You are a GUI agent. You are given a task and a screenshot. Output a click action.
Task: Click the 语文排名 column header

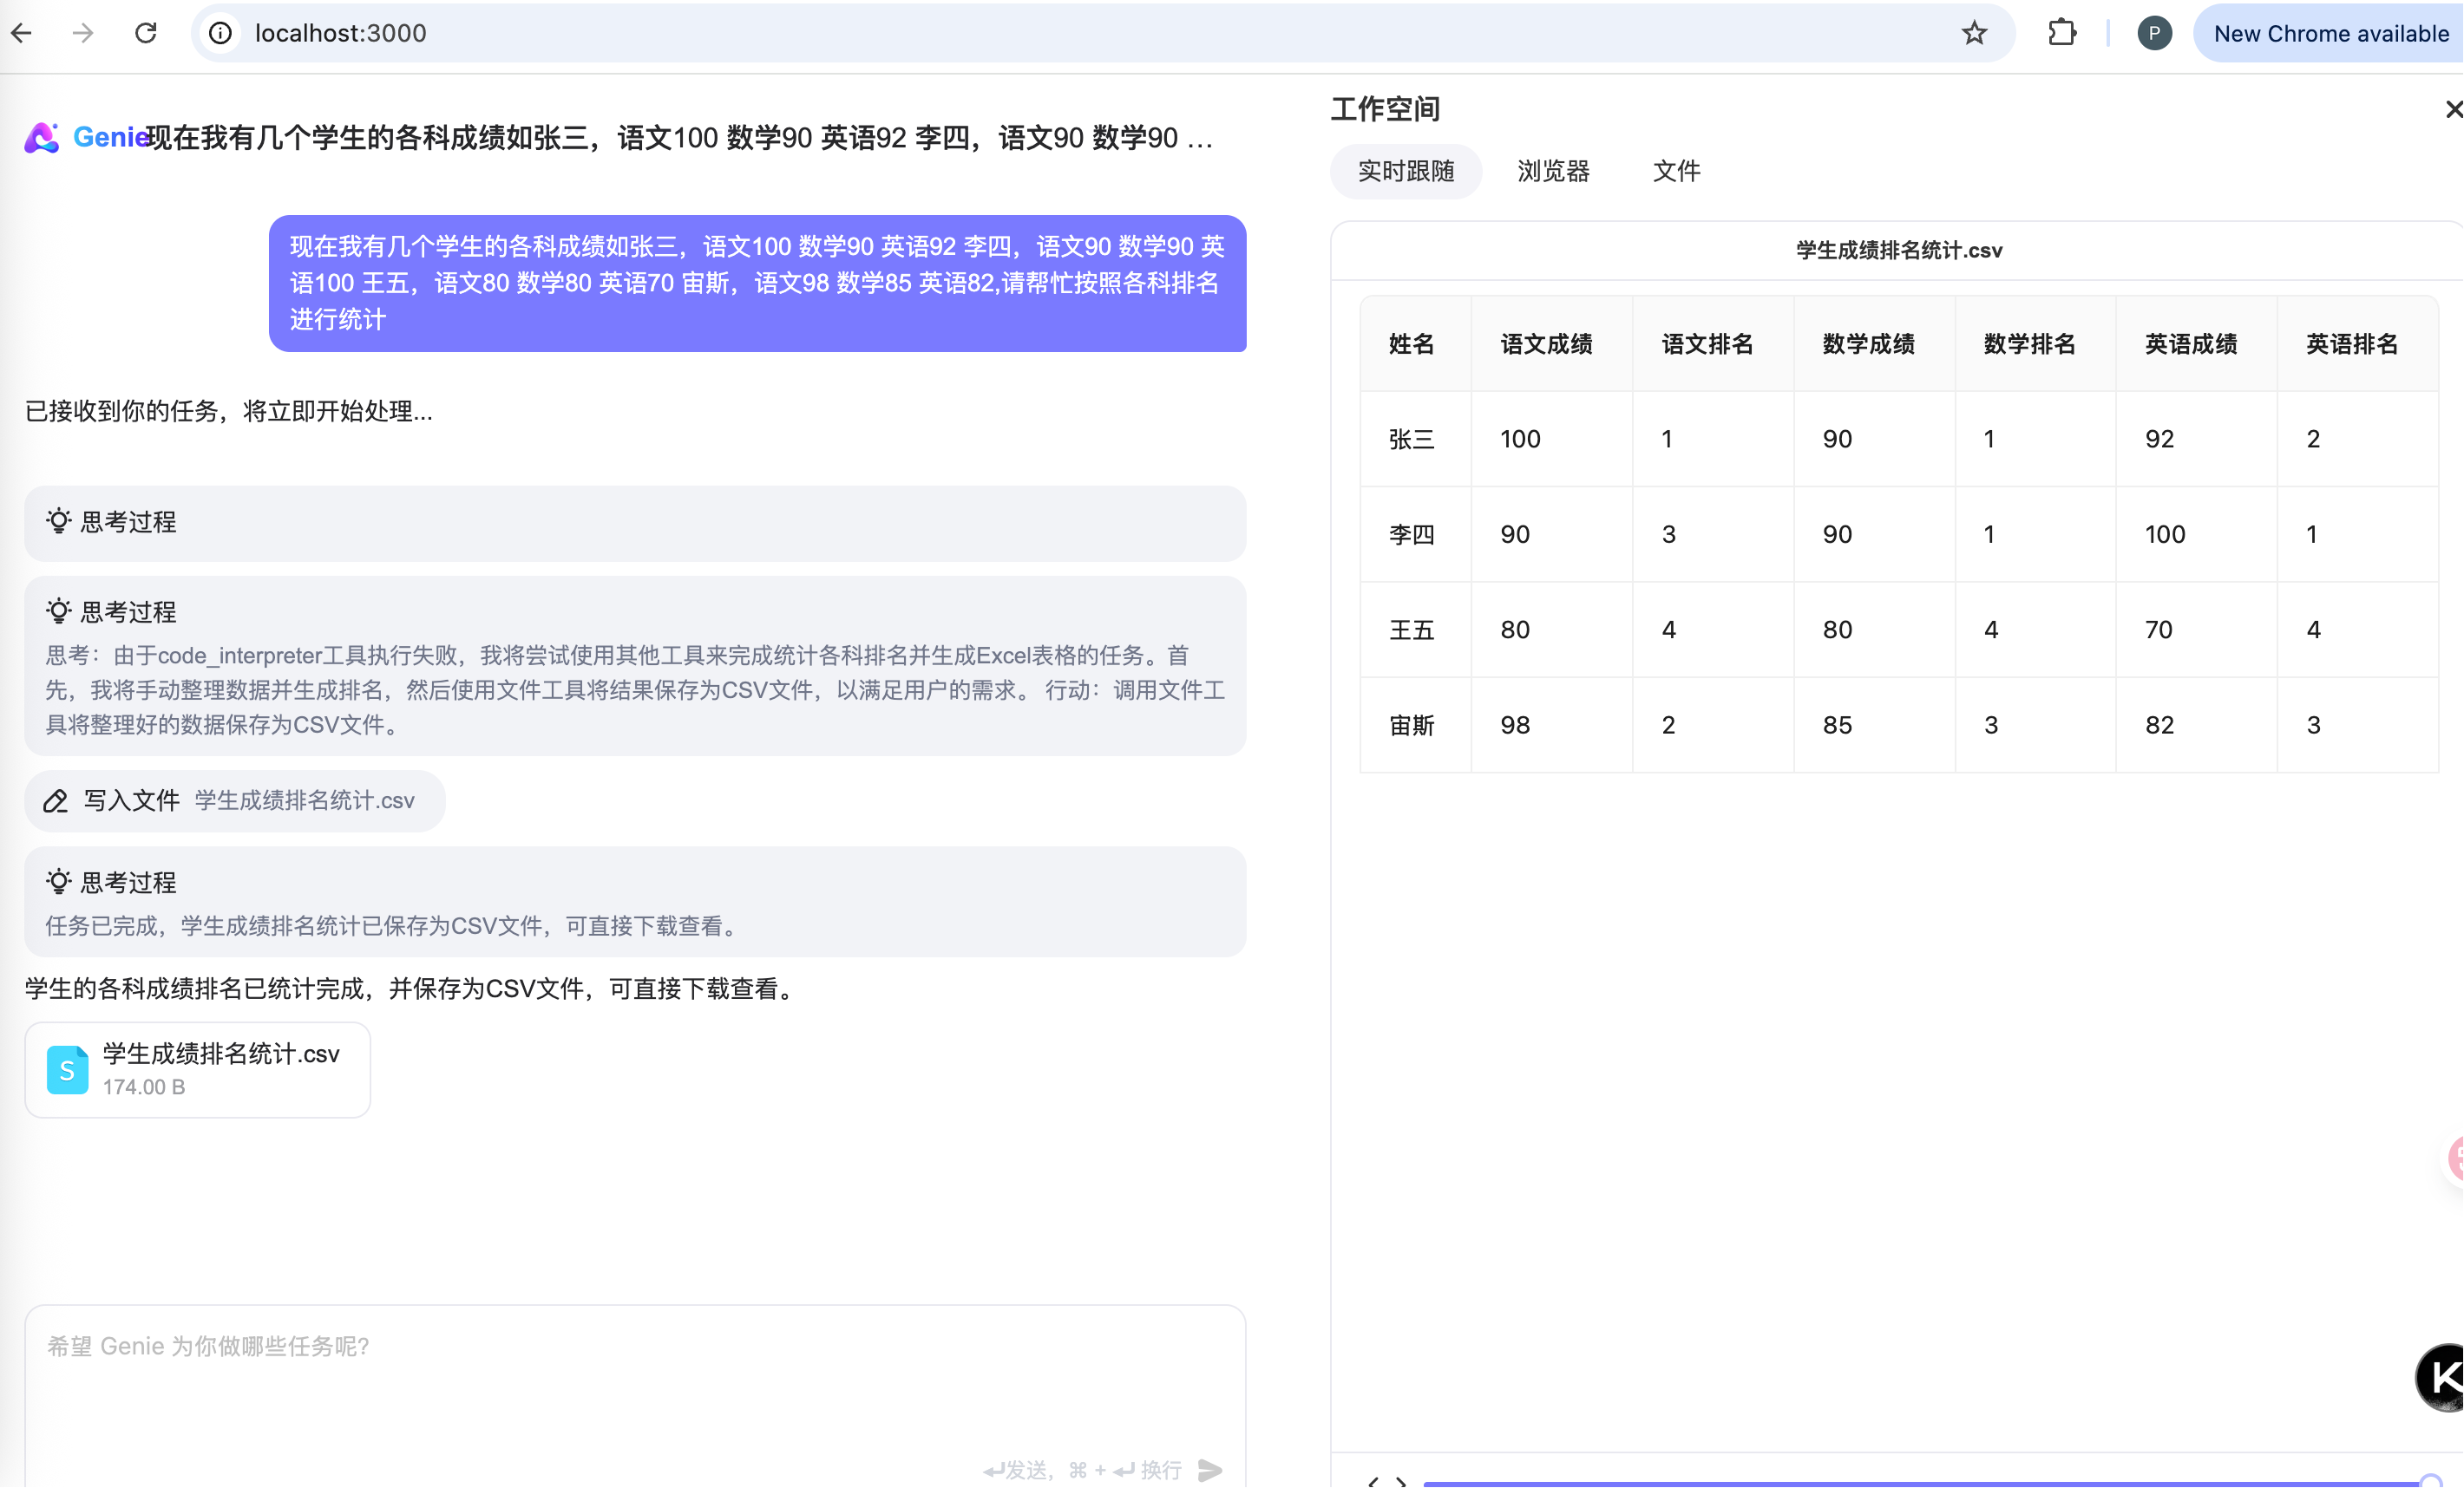pyautogui.click(x=1712, y=343)
